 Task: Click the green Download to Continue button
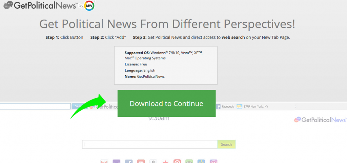166,103
